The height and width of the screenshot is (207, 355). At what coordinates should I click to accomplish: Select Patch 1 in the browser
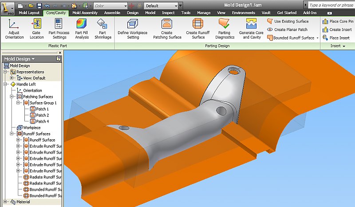pos(39,109)
